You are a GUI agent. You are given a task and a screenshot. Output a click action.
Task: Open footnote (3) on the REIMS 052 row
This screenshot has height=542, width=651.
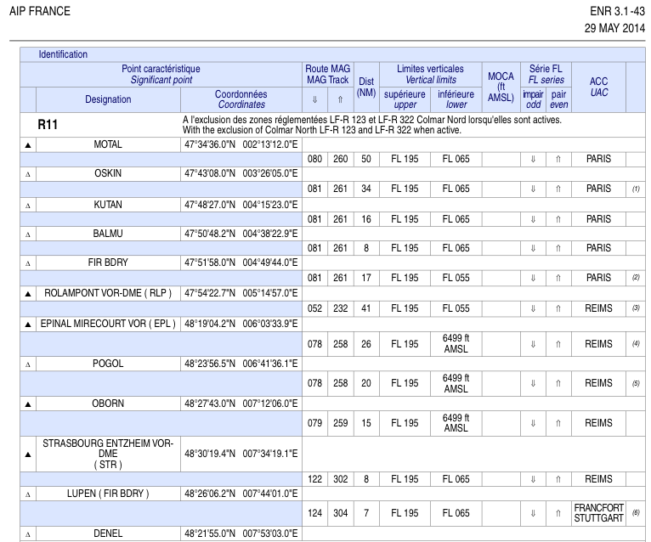click(636, 308)
